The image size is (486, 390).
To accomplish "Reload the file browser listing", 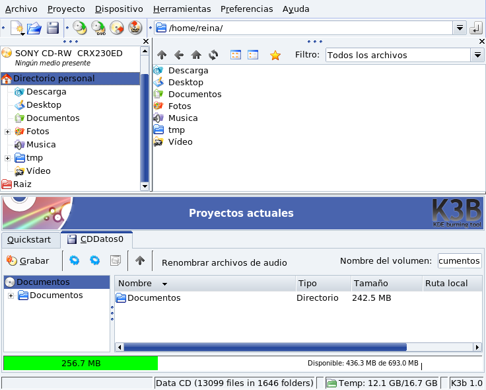I will pos(213,56).
